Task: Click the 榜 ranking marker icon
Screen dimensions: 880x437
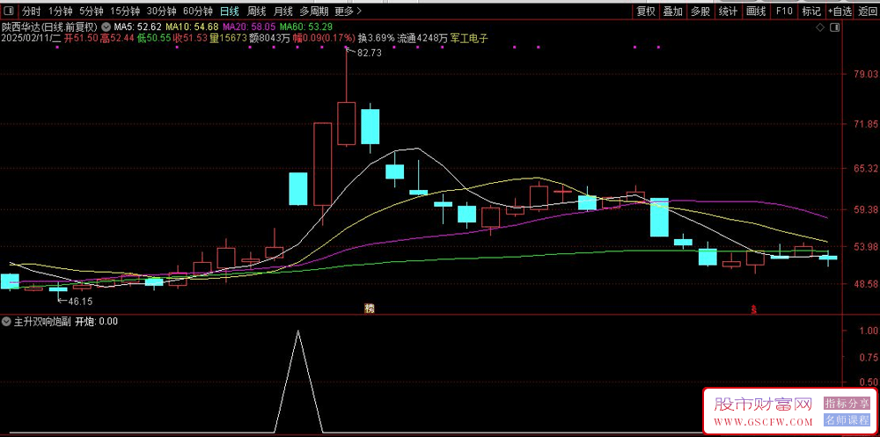Action: pos(370,308)
